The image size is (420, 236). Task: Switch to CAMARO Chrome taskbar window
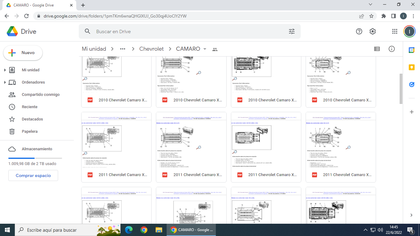[x=191, y=230]
